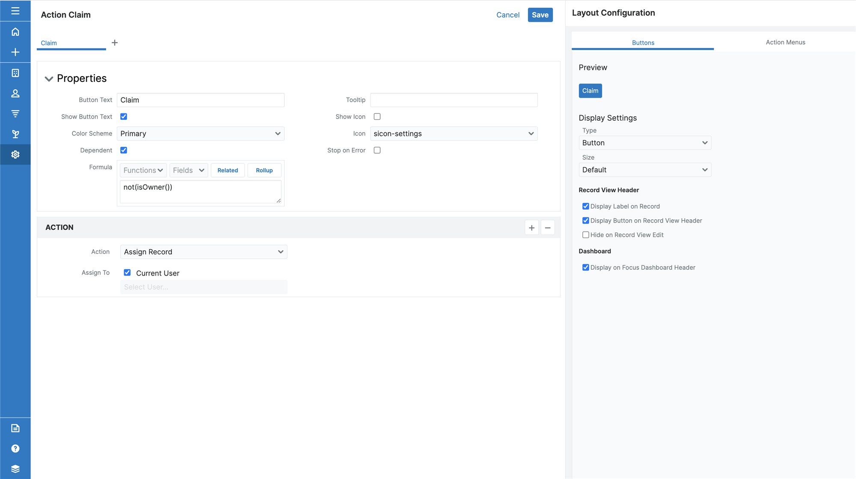Viewport: 856px width, 479px height.
Task: Select the settings gear sidebar icon
Action: 15,155
